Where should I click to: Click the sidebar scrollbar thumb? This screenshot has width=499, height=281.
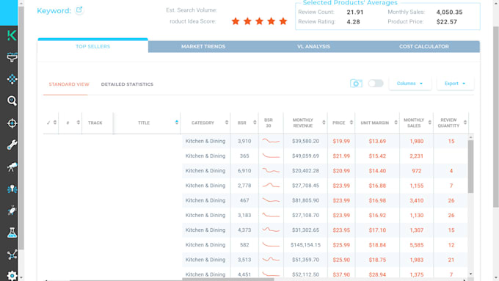coord(21,127)
